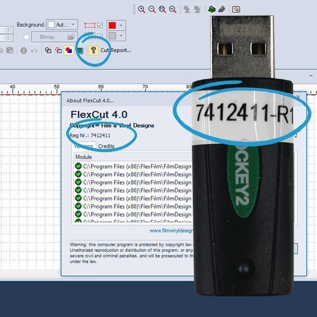The height and width of the screenshot is (317, 317).
Task: Click the teal square icon
Action: pos(80,50)
